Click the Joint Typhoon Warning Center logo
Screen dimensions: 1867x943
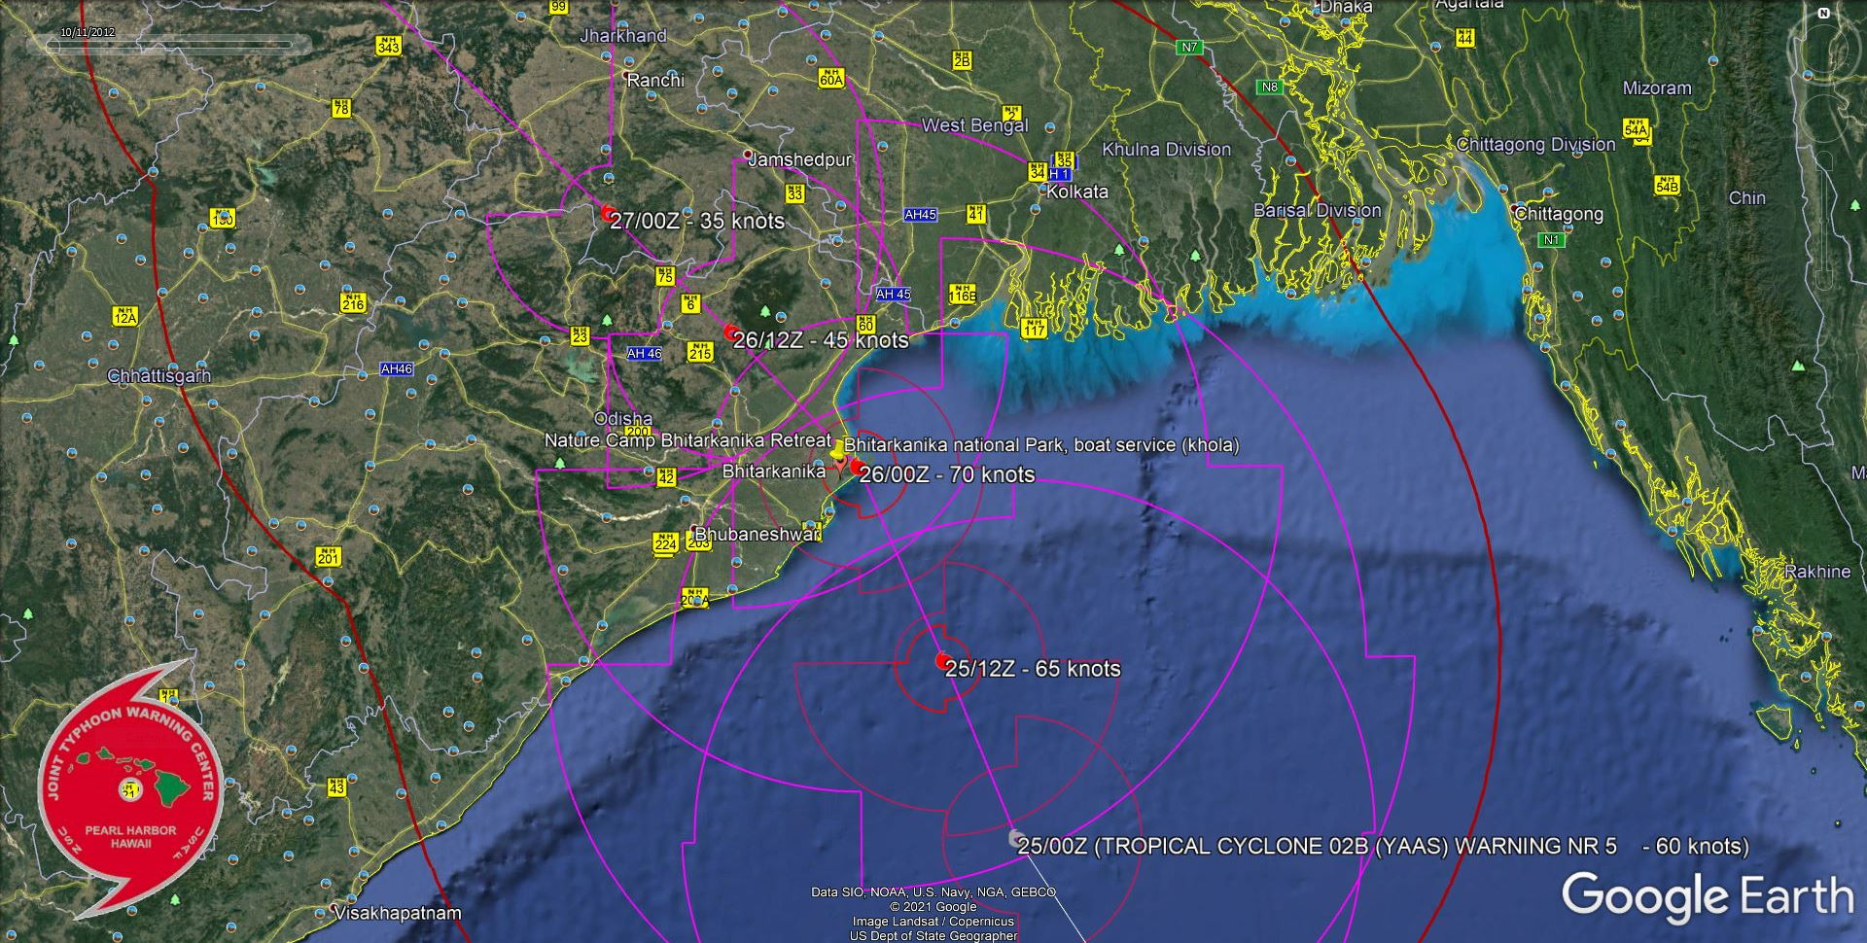tap(131, 789)
